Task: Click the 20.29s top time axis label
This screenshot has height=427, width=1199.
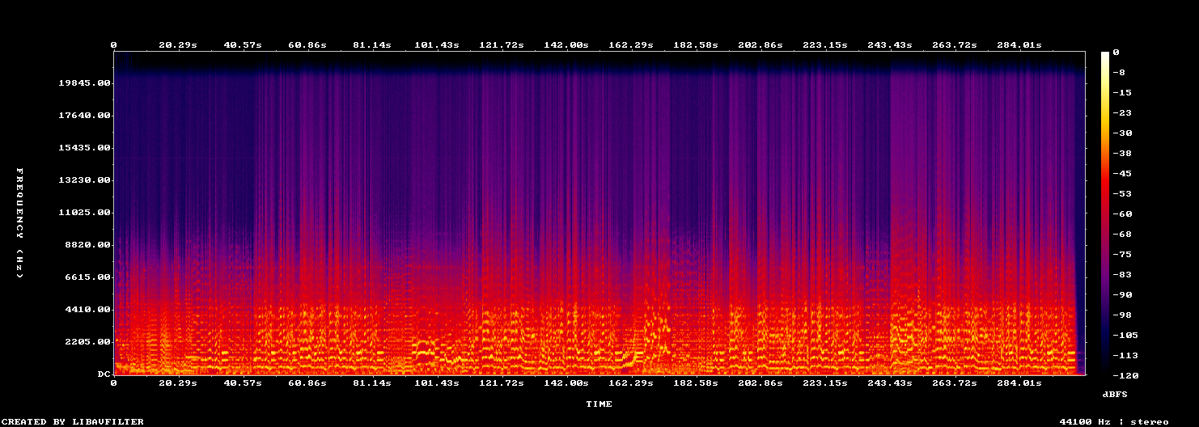Action: (177, 44)
